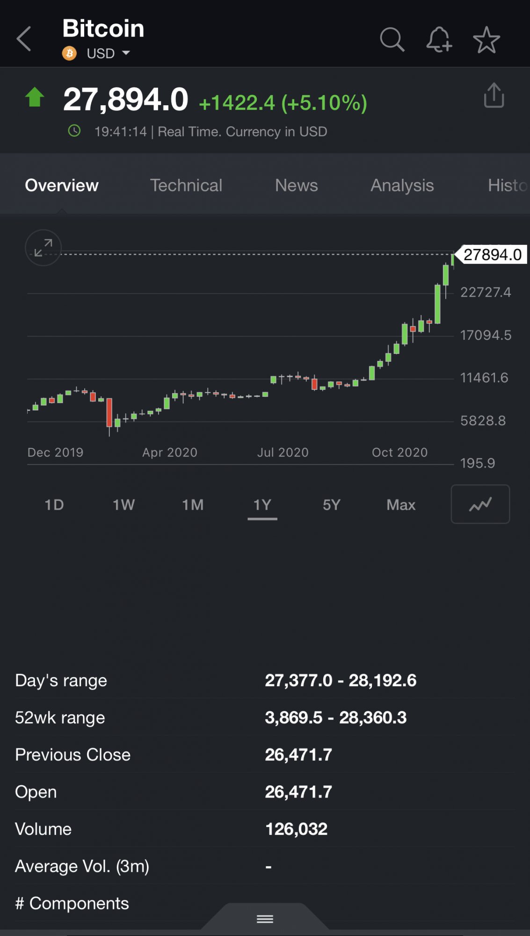Open the partially visible Historical tab
The width and height of the screenshot is (530, 936).
tap(508, 185)
